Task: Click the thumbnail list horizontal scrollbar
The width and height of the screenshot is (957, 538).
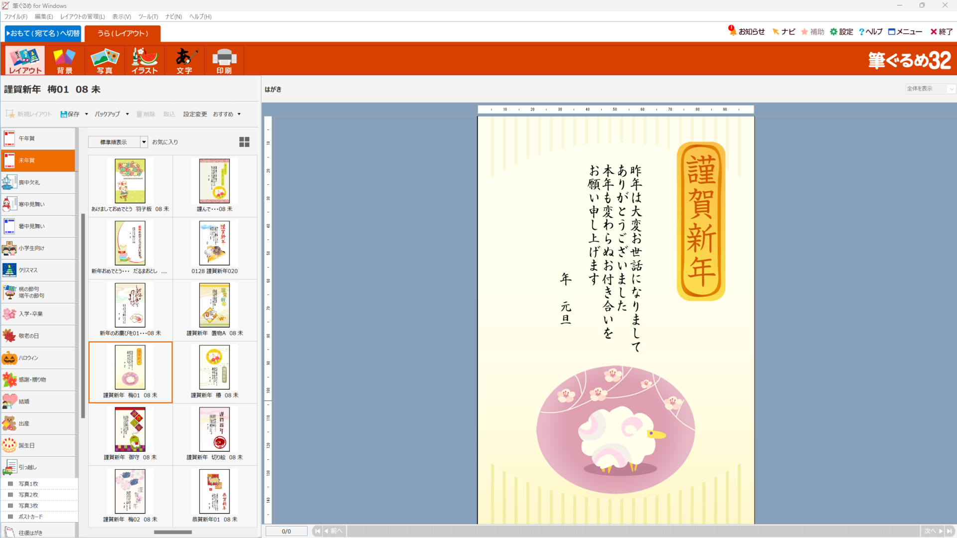Action: coord(172,532)
